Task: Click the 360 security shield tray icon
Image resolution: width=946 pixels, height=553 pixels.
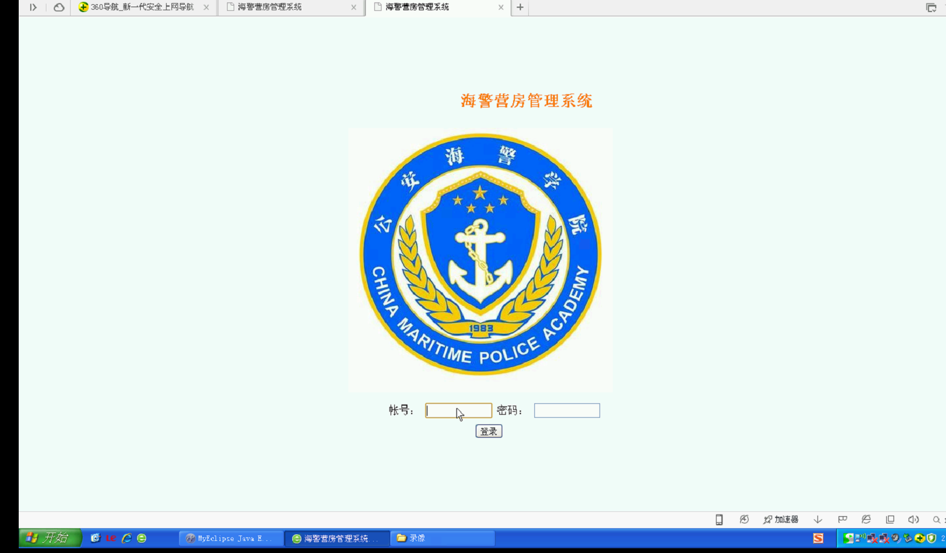Action: pyautogui.click(x=932, y=538)
